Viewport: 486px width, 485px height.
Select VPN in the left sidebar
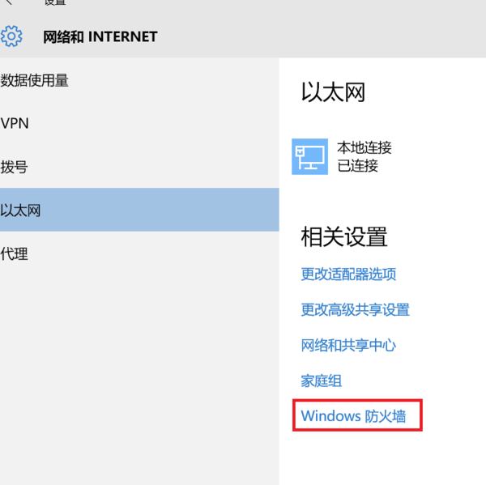point(15,124)
